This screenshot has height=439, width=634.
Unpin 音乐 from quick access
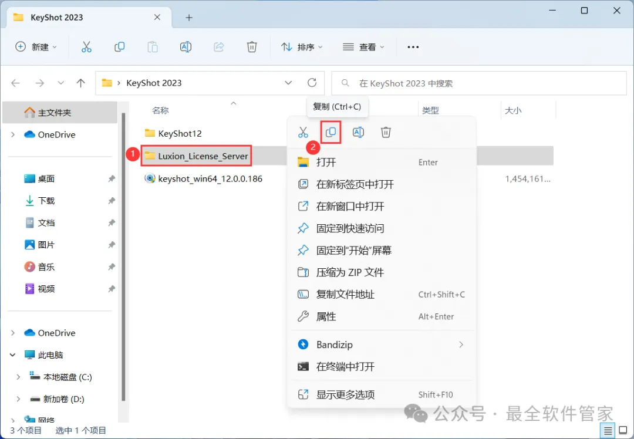pyautogui.click(x=112, y=267)
